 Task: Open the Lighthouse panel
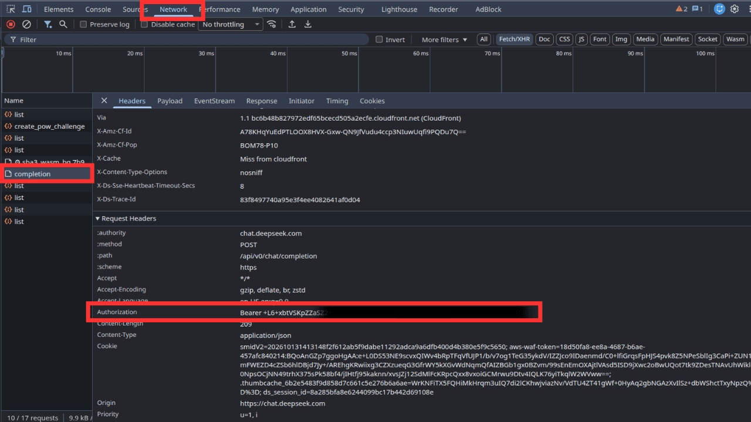[399, 9]
